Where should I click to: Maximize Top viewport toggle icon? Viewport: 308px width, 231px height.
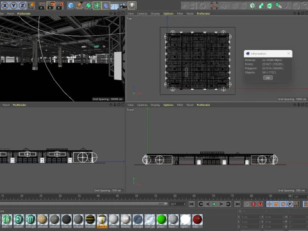pyautogui.click(x=307, y=13)
